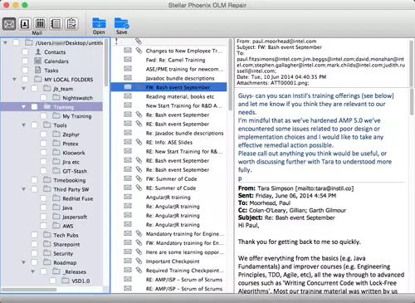This screenshot has height=303, width=415.
Task: Collapse the Third Party SW folder
Action: coord(23,189)
